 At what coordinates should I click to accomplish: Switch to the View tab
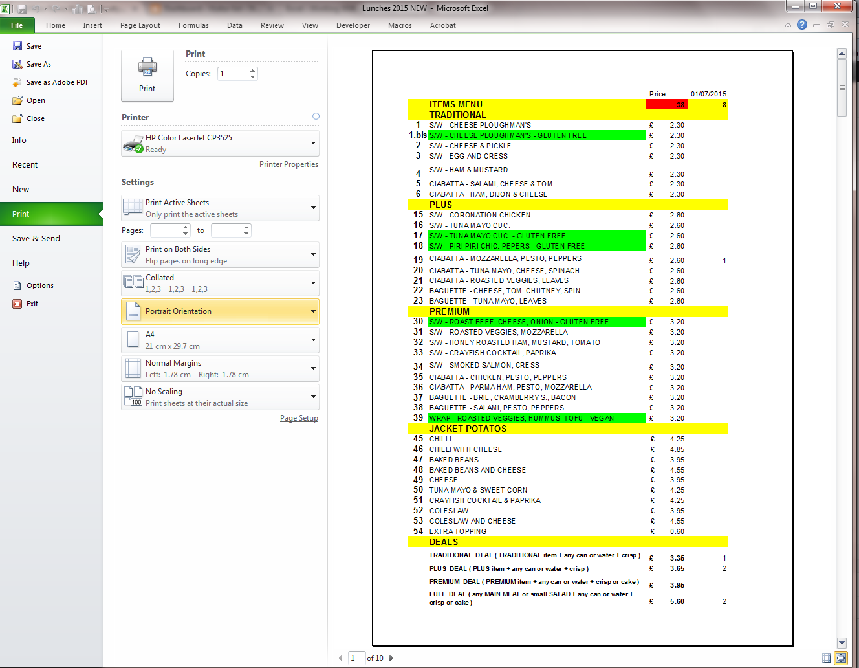(310, 25)
